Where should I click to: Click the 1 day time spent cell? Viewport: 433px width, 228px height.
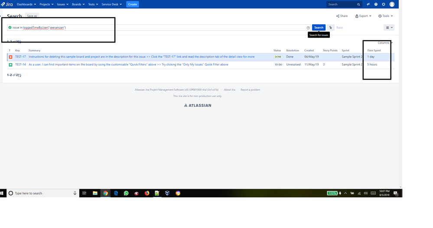tap(371, 57)
